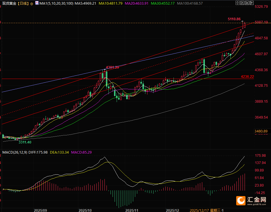Viewport: 271px width, 212px height.
Task: Click the 3889.15 price axis value
Action: tap(261, 101)
